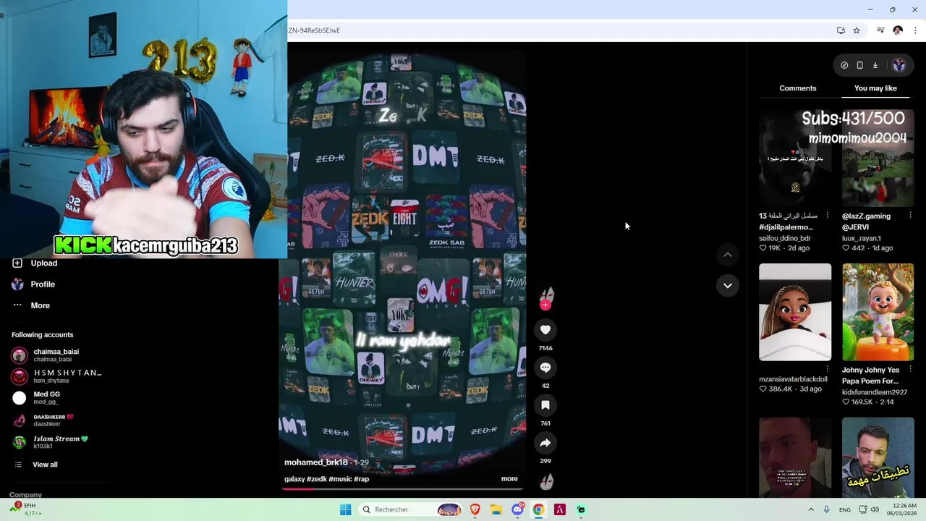Click the Upload plus icon in sidebar
The image size is (926, 521).
17,263
